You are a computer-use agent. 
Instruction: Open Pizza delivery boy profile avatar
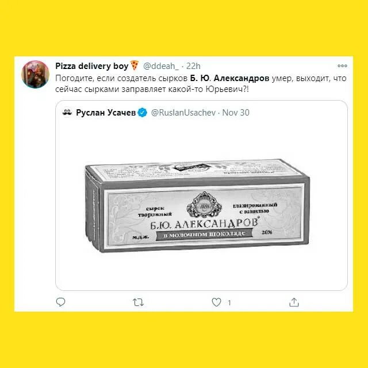[x=36, y=74]
